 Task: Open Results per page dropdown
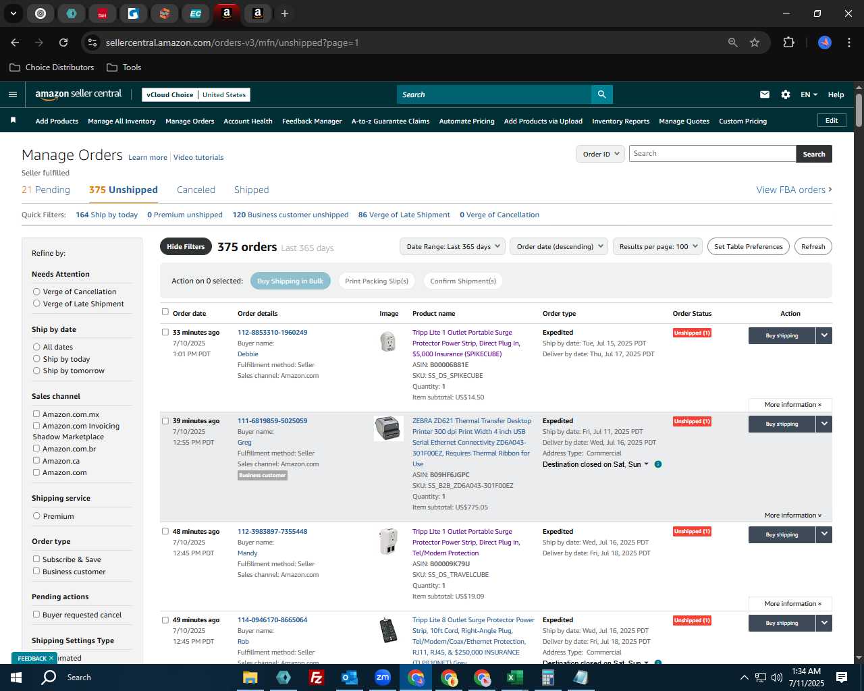(x=658, y=246)
